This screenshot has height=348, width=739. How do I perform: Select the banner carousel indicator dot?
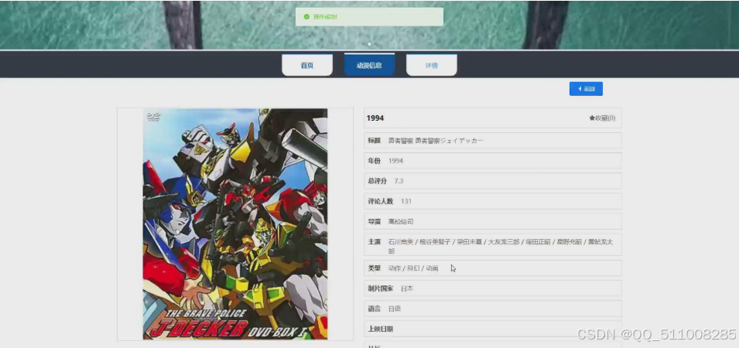[x=369, y=44]
